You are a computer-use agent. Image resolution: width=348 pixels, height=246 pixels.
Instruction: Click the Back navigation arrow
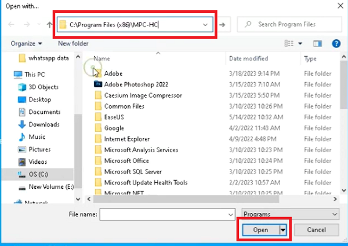pyautogui.click(x=12, y=24)
